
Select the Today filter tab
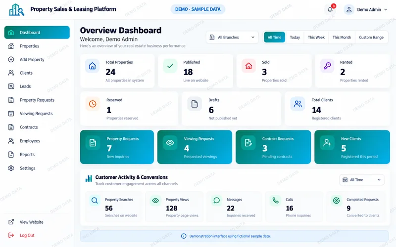tap(295, 38)
